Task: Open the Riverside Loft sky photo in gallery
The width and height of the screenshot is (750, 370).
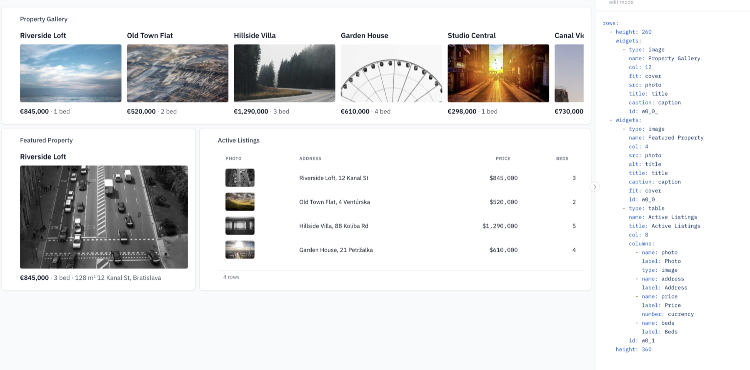Action: click(x=71, y=73)
